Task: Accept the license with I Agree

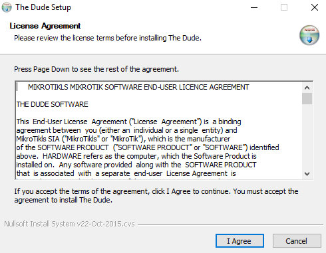Action: pos(240,241)
